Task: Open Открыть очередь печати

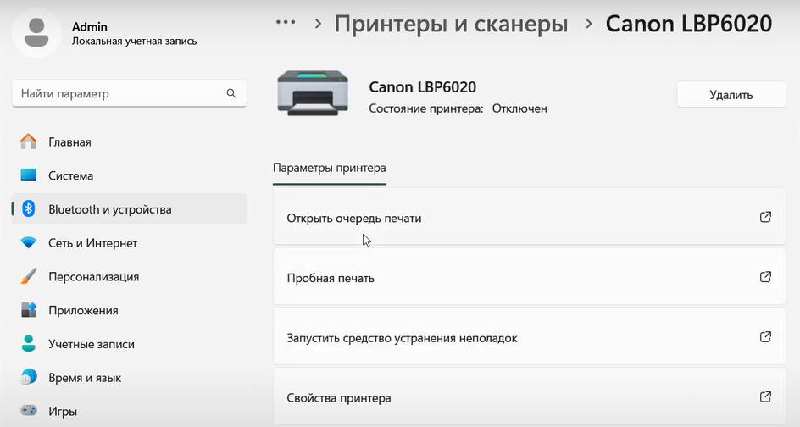Action: tap(530, 217)
